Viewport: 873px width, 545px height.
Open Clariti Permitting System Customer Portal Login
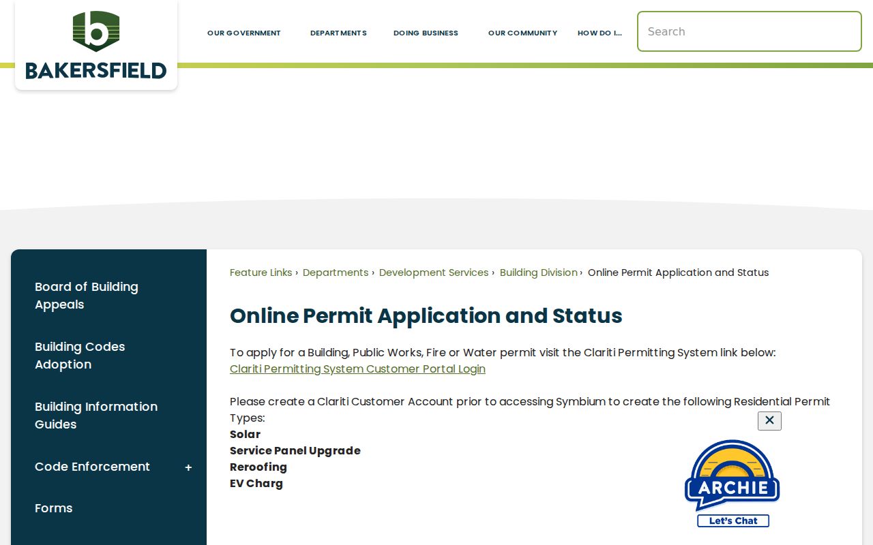(x=357, y=369)
